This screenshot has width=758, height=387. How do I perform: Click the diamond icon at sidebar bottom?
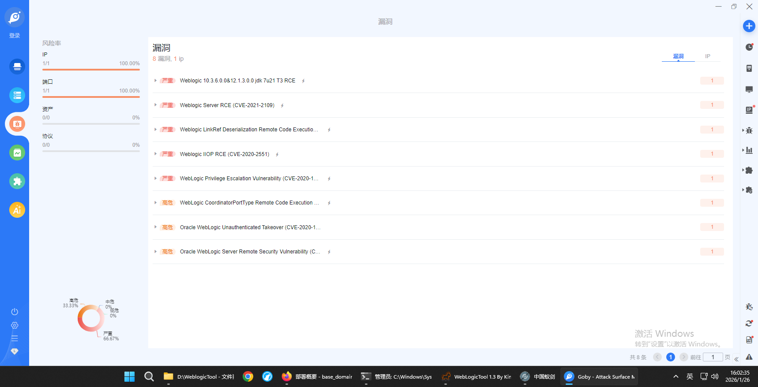[15, 351]
